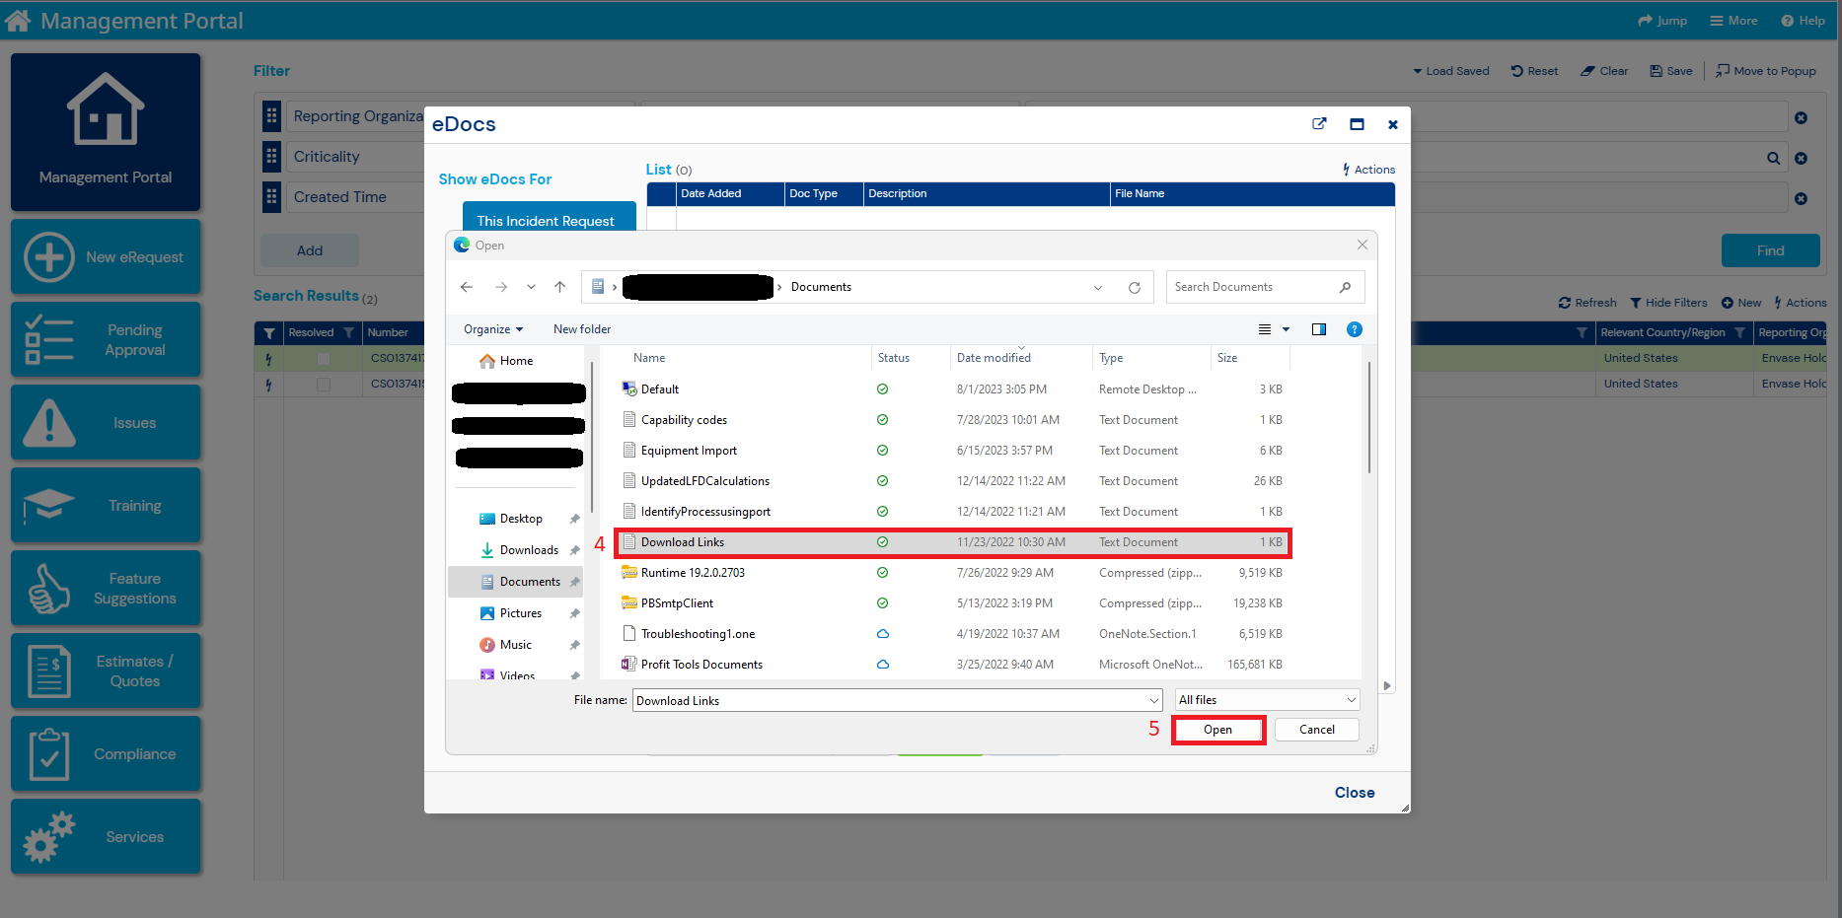The height and width of the screenshot is (918, 1842).
Task: Click the Refresh icon above search results
Action: (x=1565, y=302)
